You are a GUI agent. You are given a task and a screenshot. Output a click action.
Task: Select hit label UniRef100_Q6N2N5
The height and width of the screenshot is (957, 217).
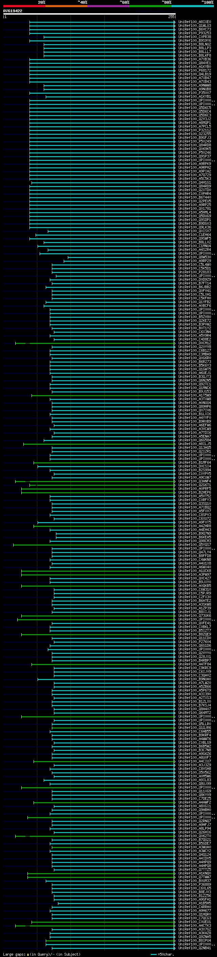[x=194, y=381]
